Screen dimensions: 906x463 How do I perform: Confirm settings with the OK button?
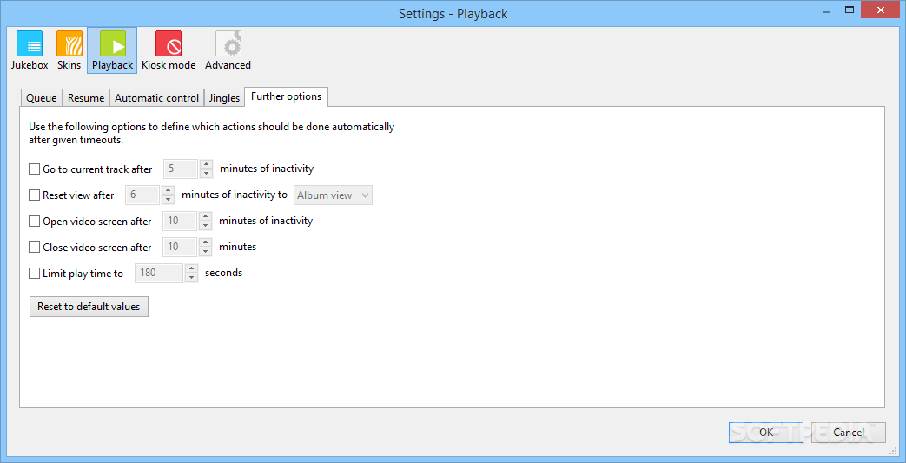coord(765,433)
